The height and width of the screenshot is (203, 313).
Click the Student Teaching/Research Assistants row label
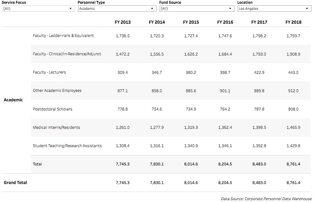[67, 146]
